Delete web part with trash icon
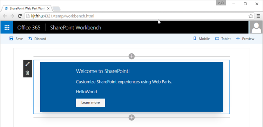The width and height of the screenshot is (263, 127). coord(27,73)
